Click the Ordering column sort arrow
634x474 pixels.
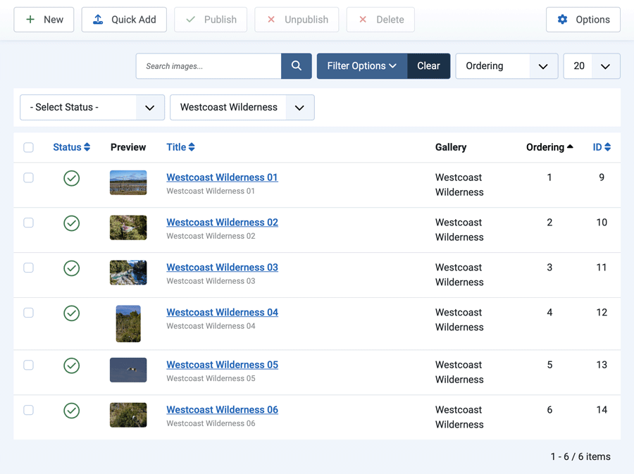(570, 146)
